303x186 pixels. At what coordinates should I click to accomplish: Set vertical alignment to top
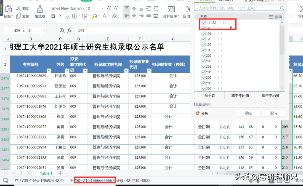(127, 8)
